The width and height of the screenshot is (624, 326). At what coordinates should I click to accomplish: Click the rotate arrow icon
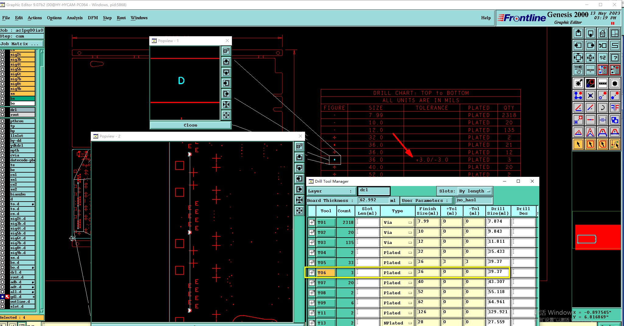point(602,108)
